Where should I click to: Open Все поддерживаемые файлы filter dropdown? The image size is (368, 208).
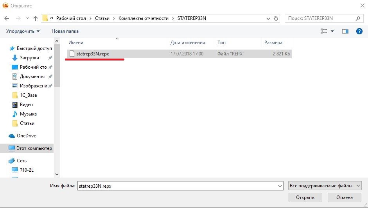point(325,186)
